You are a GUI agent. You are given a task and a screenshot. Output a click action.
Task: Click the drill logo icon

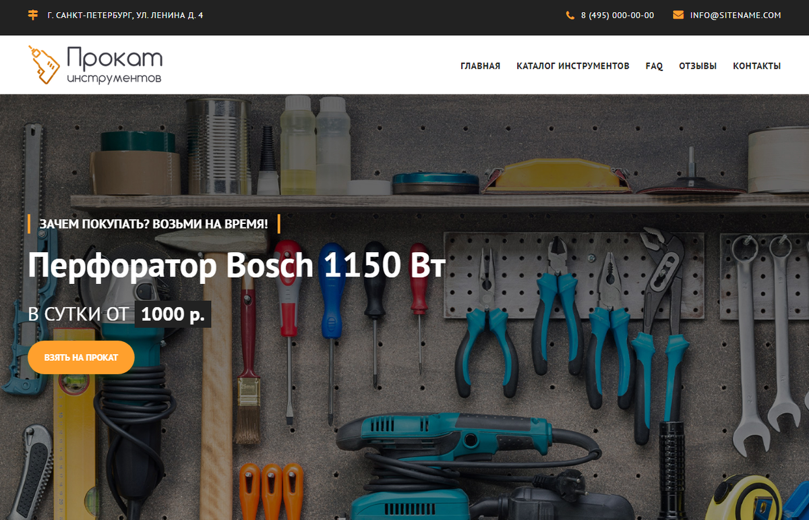(x=42, y=64)
